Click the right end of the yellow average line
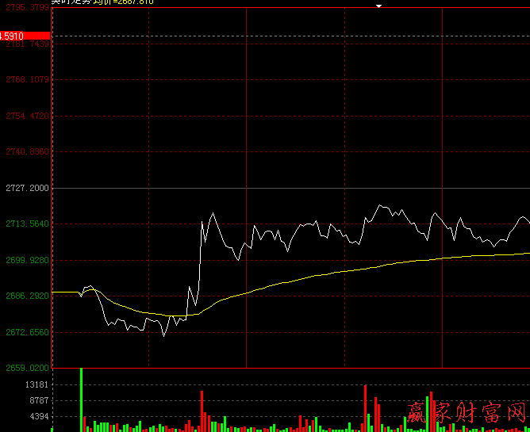Viewport: 530px width, 432px height. [x=527, y=254]
